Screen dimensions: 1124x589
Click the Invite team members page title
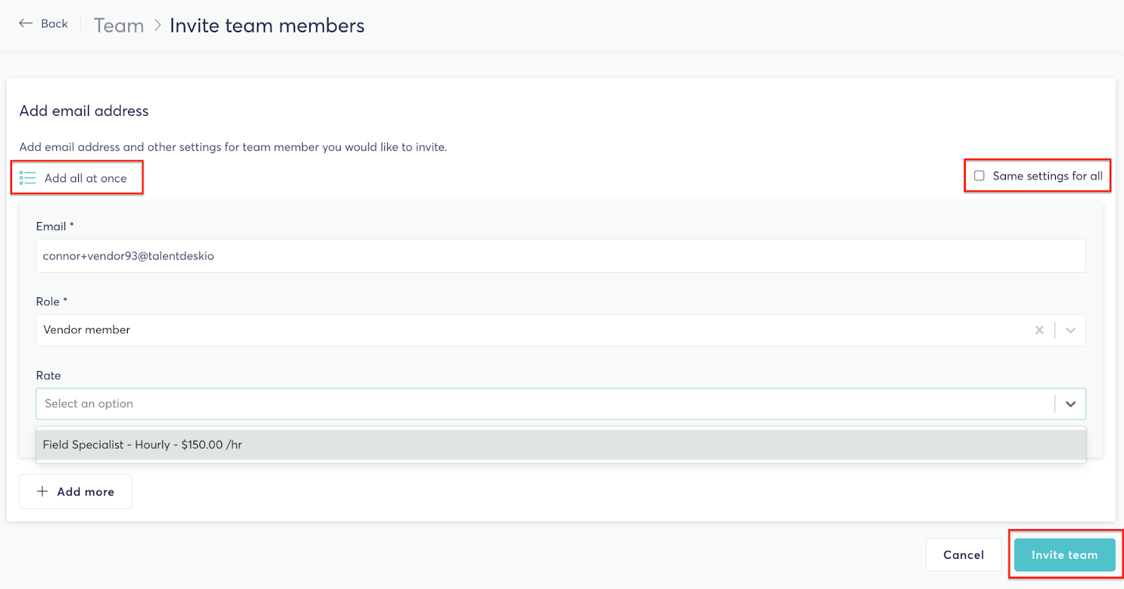tap(267, 26)
